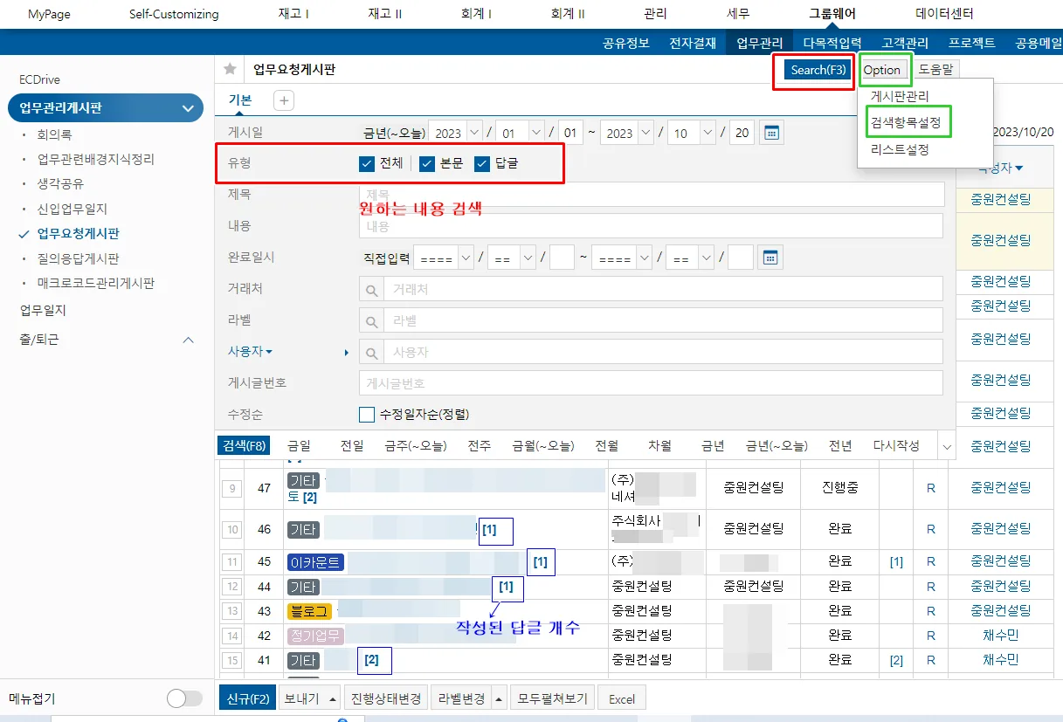Select row number 15 box
Viewport: 1063px width, 722px height.
231,660
